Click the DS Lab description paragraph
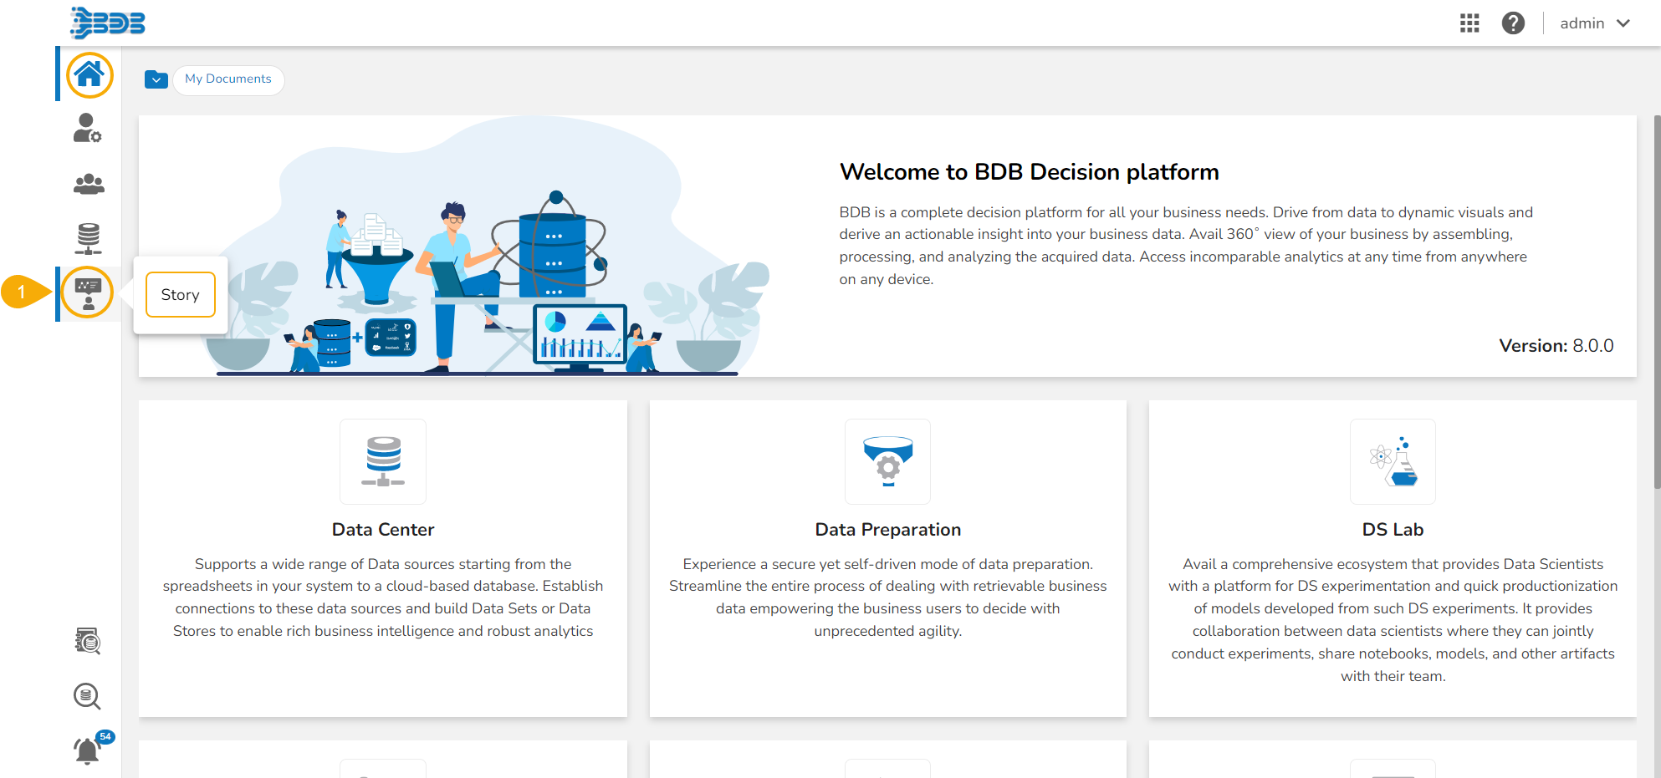The image size is (1661, 778). point(1393,620)
